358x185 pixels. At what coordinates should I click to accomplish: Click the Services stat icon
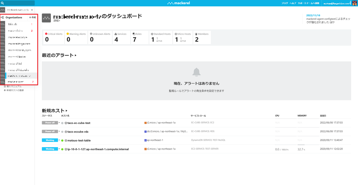tap(115, 34)
